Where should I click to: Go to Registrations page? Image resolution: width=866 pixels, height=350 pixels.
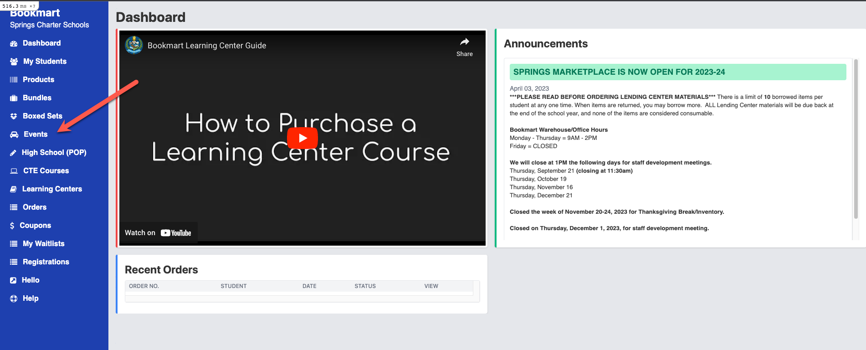point(46,262)
